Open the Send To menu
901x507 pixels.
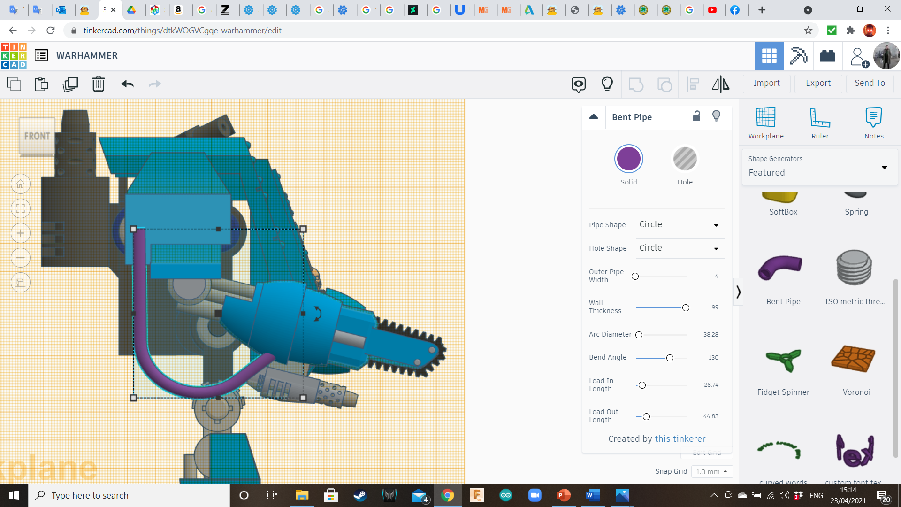(870, 83)
